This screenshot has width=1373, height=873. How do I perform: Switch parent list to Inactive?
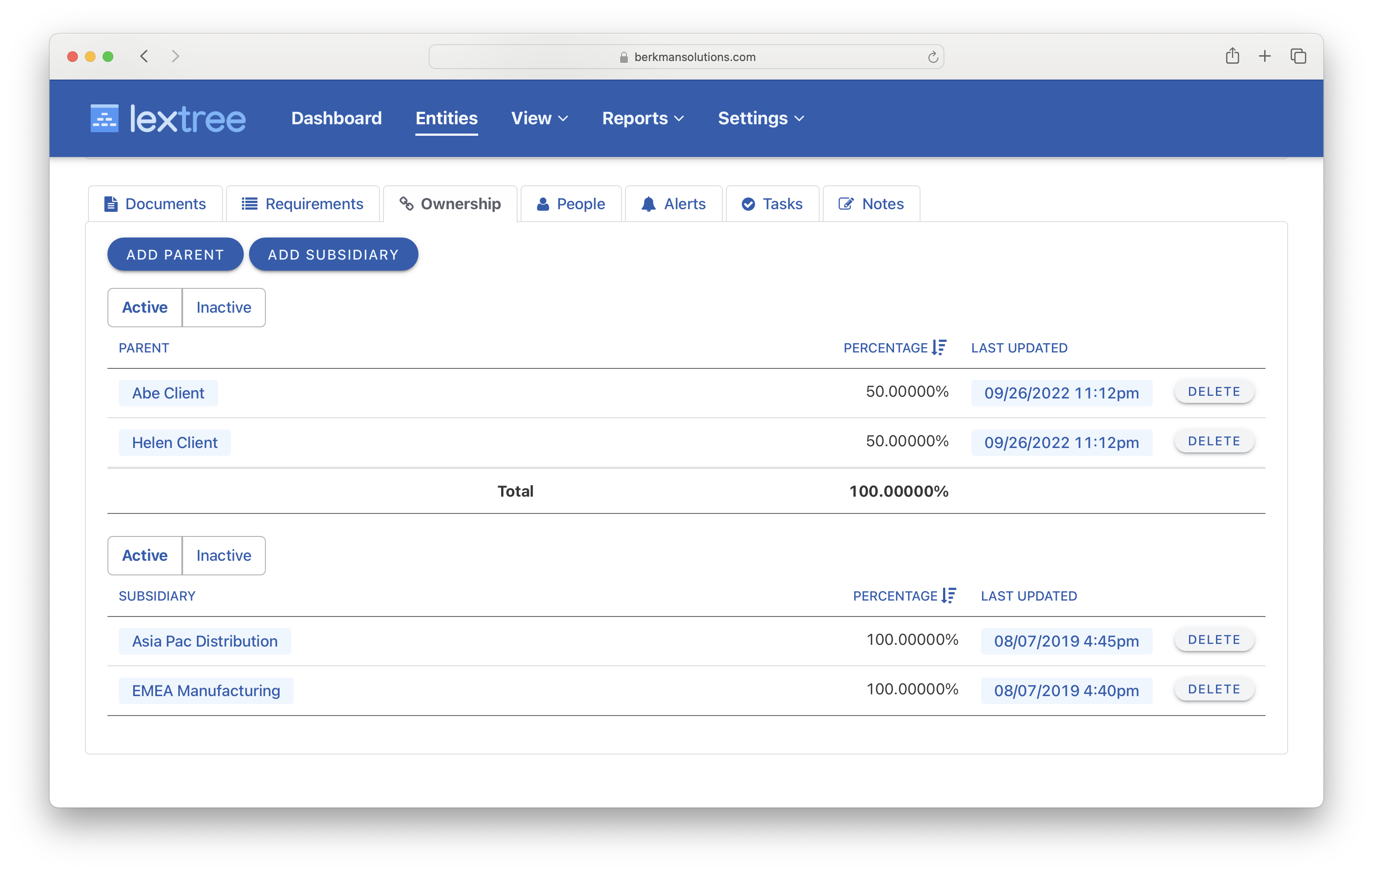pyautogui.click(x=223, y=307)
